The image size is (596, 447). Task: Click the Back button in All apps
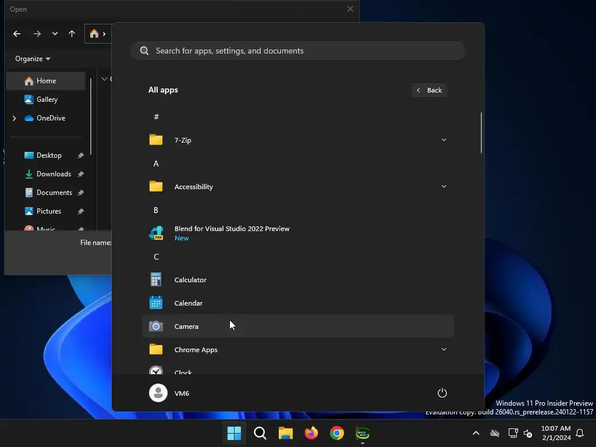coord(429,90)
